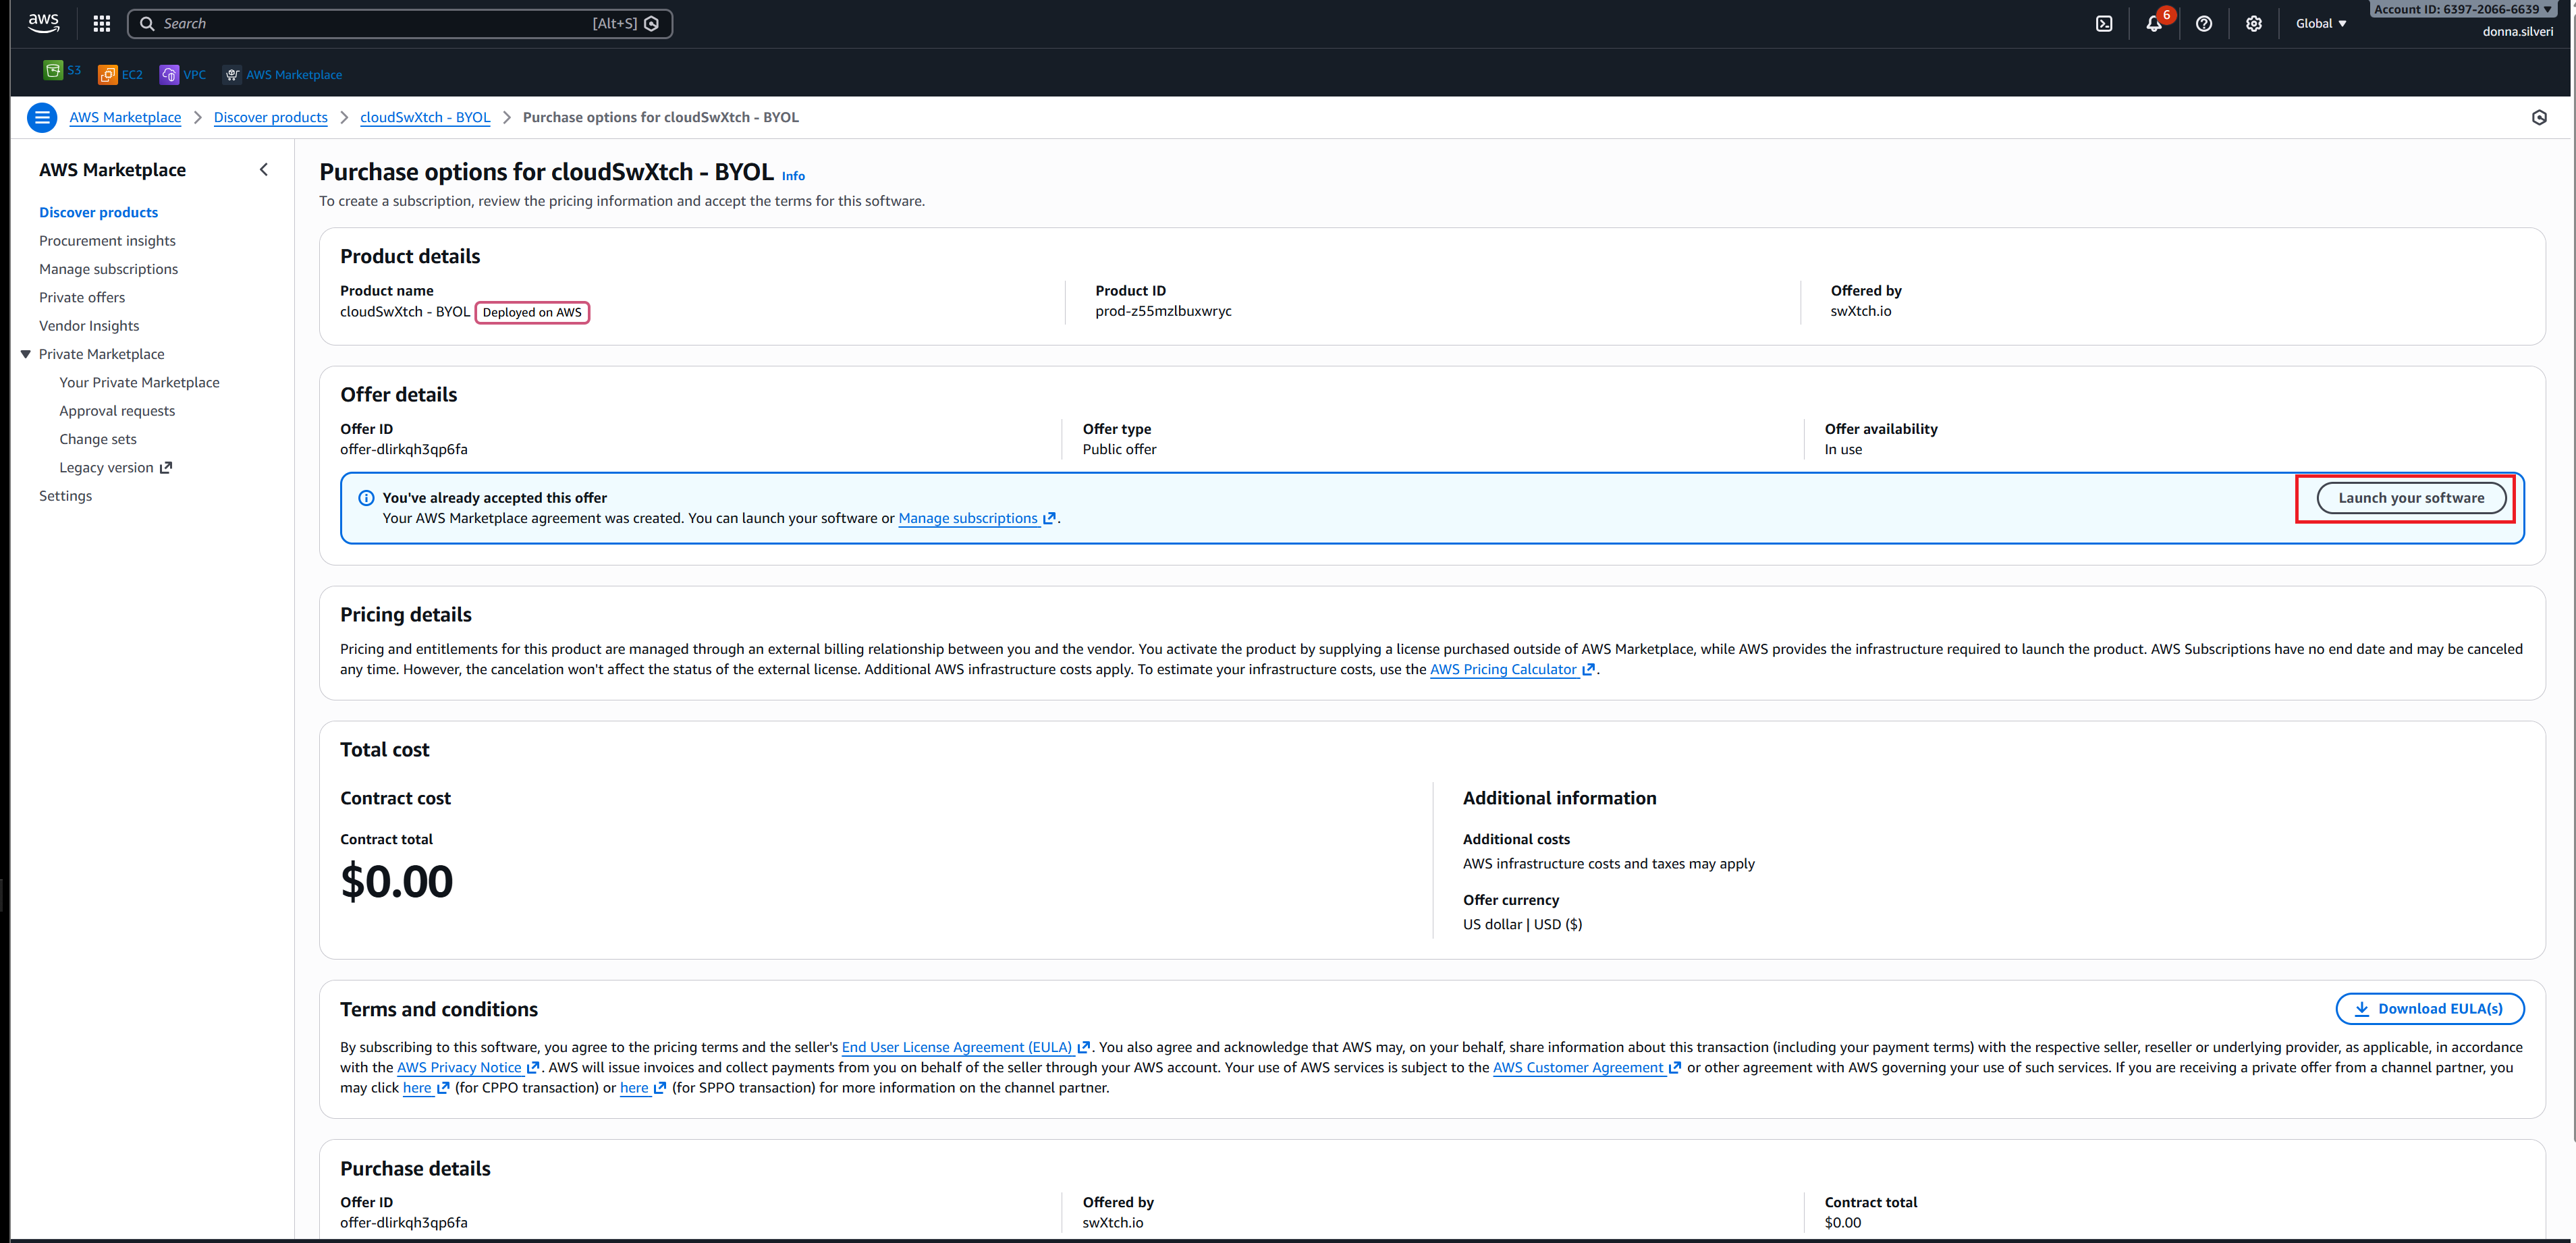Open the settings gear icon
The height and width of the screenshot is (1243, 2576).
click(x=2253, y=24)
